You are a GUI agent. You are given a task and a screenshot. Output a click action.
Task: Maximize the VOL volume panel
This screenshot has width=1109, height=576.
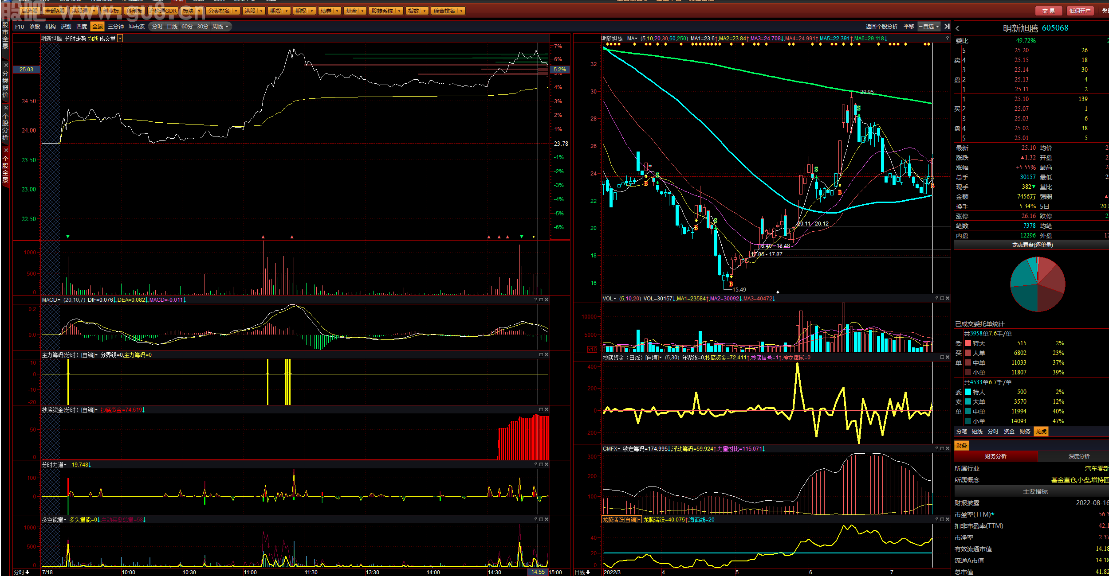pos(942,299)
